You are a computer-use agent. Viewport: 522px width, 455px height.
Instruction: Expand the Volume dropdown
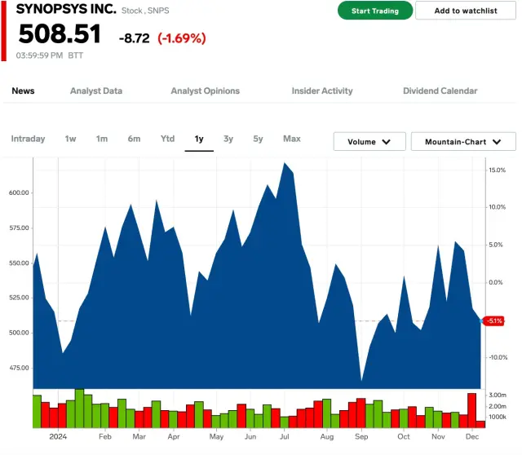369,142
